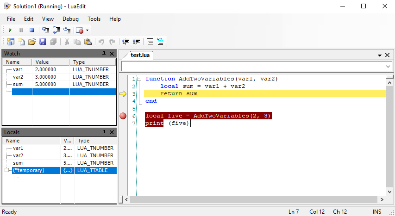Image resolution: width=395 pixels, height=216 pixels.
Task: Click the Step Into debug icon
Action: 45,30
